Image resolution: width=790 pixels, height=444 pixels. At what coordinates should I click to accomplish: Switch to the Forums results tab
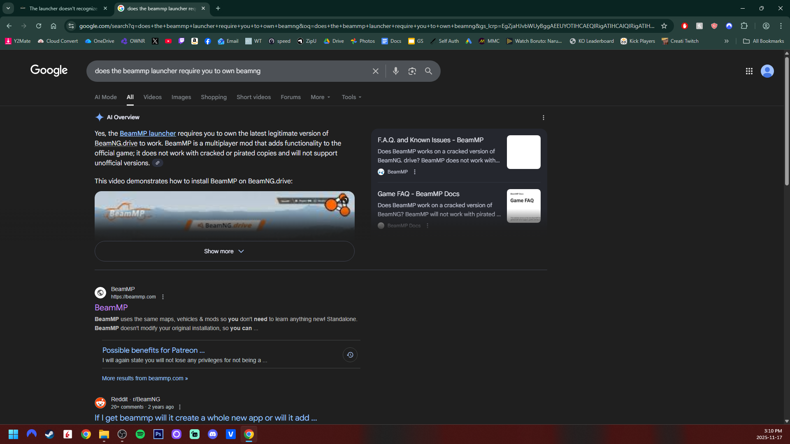(x=290, y=97)
